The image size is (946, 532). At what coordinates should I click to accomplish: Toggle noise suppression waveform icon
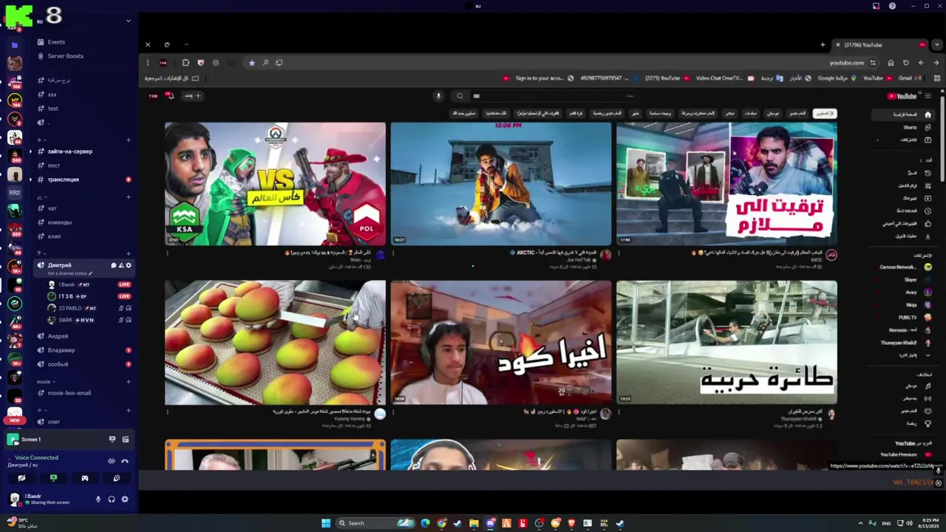coord(112,461)
